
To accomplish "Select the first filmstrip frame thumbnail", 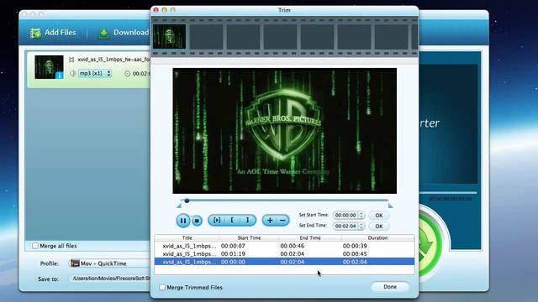I will coord(170,36).
